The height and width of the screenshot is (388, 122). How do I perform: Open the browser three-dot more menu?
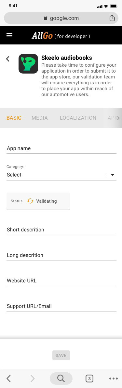tap(113, 378)
